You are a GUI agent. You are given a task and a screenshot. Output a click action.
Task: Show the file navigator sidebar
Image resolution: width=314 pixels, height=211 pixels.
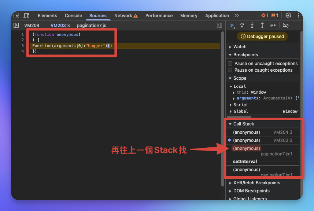coord(16,25)
